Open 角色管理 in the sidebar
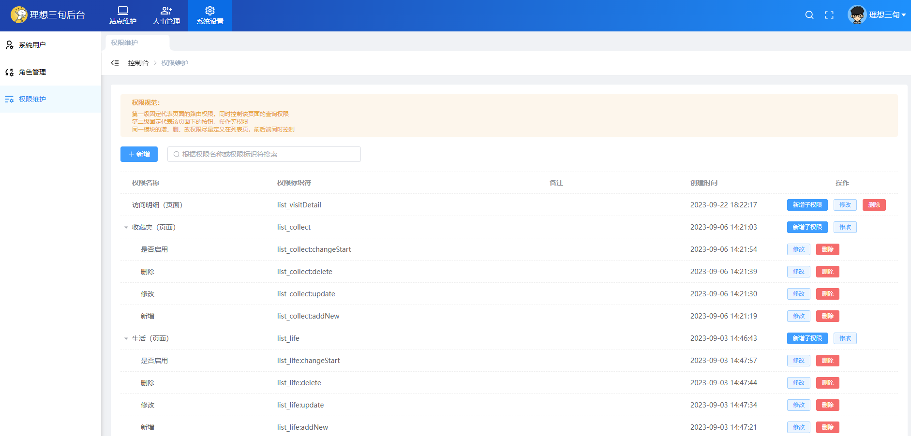Screen dimensions: 911x436 (x=32, y=72)
